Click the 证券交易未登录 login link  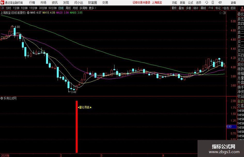141,3
